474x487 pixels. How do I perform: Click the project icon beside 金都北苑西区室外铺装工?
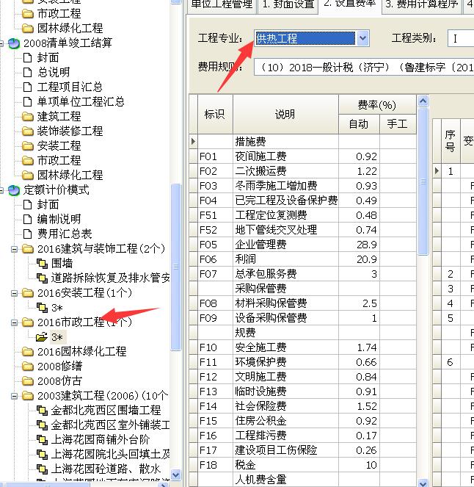coord(42,425)
